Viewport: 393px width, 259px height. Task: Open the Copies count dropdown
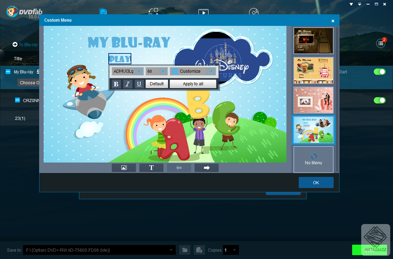[234, 250]
